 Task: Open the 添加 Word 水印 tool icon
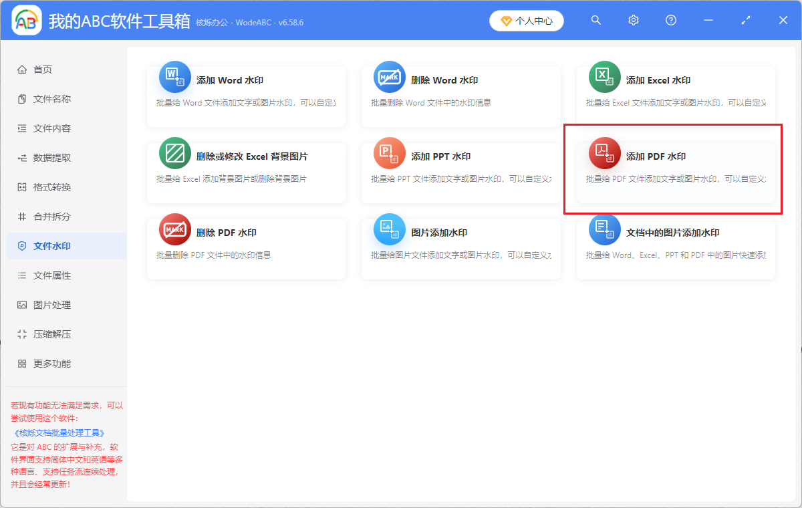pyautogui.click(x=174, y=76)
